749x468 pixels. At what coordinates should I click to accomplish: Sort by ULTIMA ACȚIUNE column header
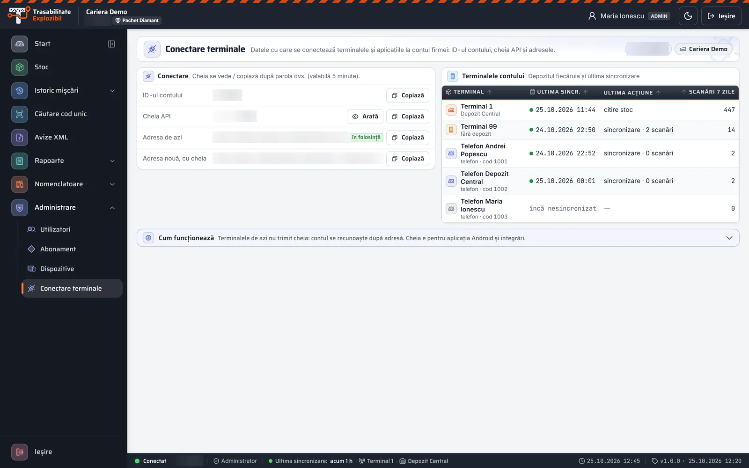632,93
